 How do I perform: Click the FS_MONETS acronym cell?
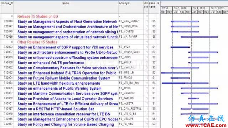coord(126,32)
